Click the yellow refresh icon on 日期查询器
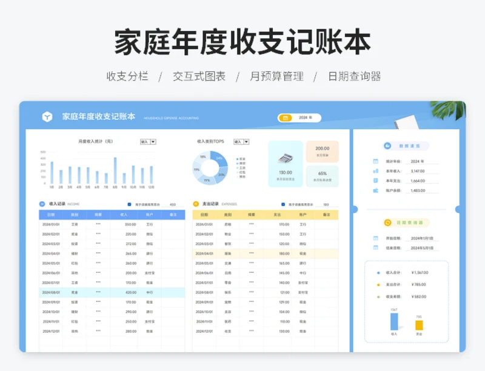 [x=387, y=222]
